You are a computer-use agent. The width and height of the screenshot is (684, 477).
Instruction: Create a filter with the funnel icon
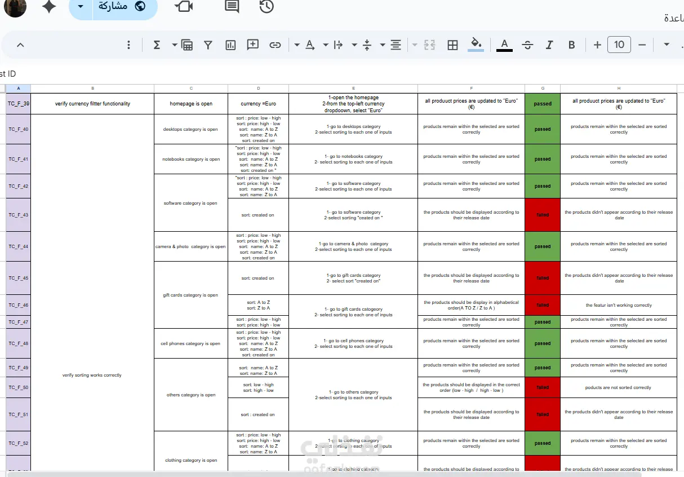tap(208, 45)
